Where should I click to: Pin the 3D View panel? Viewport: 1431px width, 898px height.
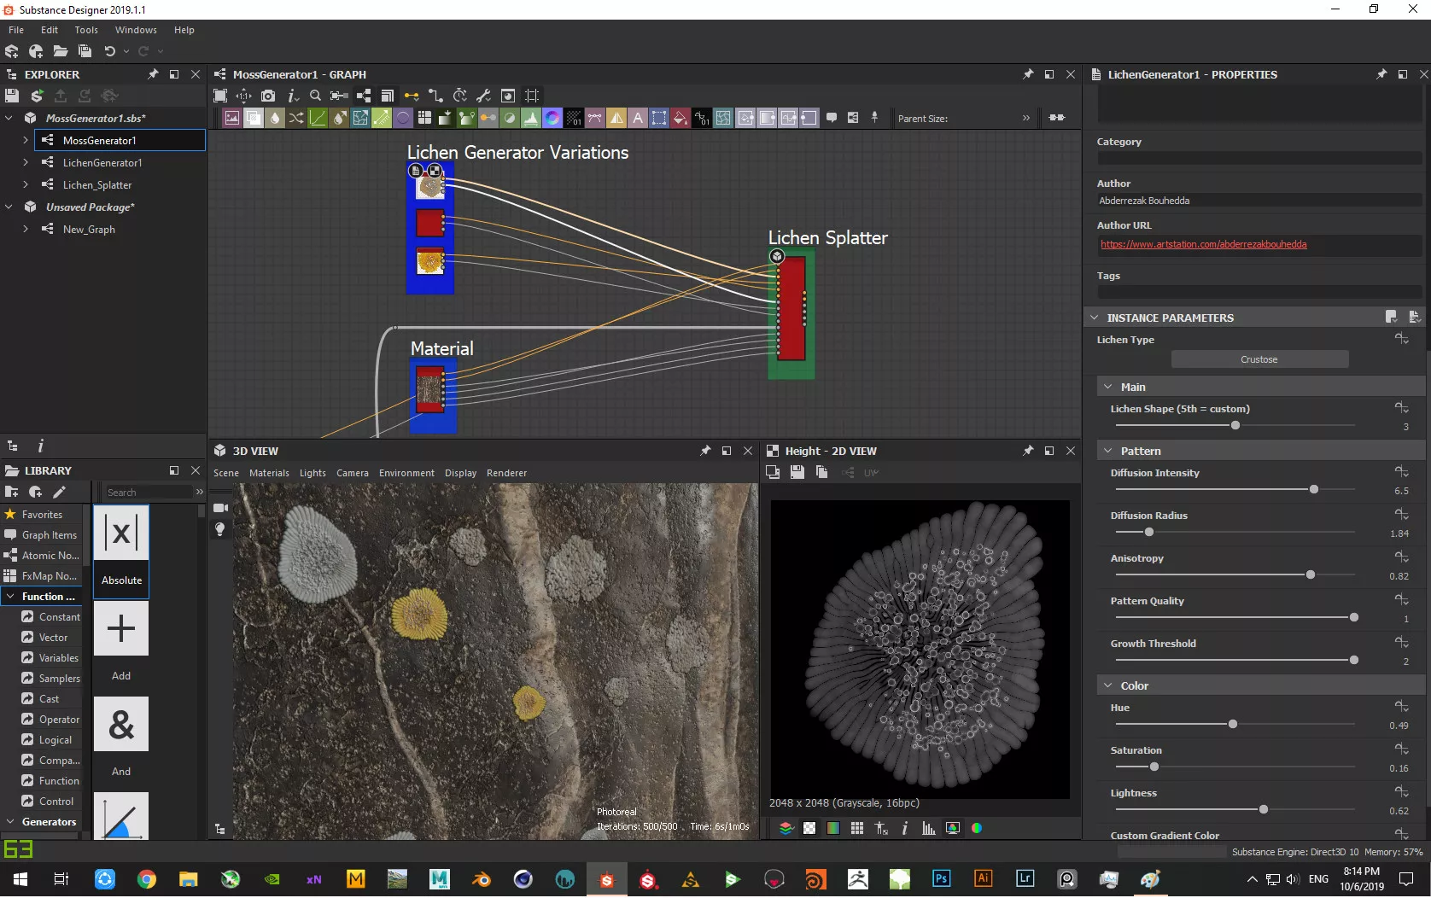[x=704, y=451]
